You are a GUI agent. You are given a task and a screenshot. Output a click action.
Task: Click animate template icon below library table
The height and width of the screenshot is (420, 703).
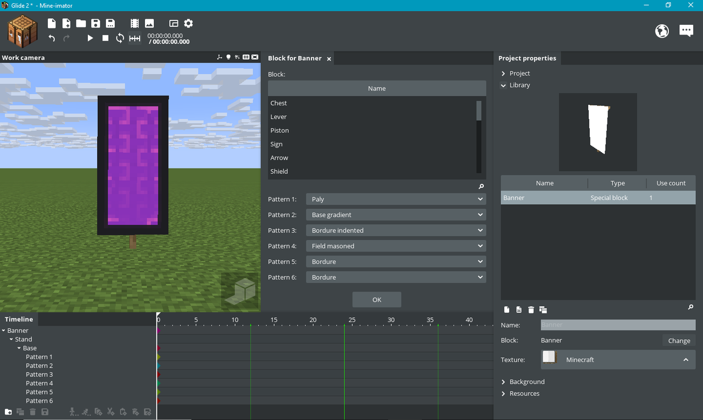click(x=519, y=310)
